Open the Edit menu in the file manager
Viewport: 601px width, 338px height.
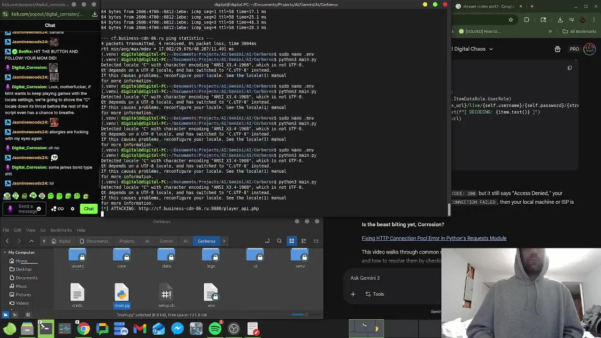(x=17, y=230)
